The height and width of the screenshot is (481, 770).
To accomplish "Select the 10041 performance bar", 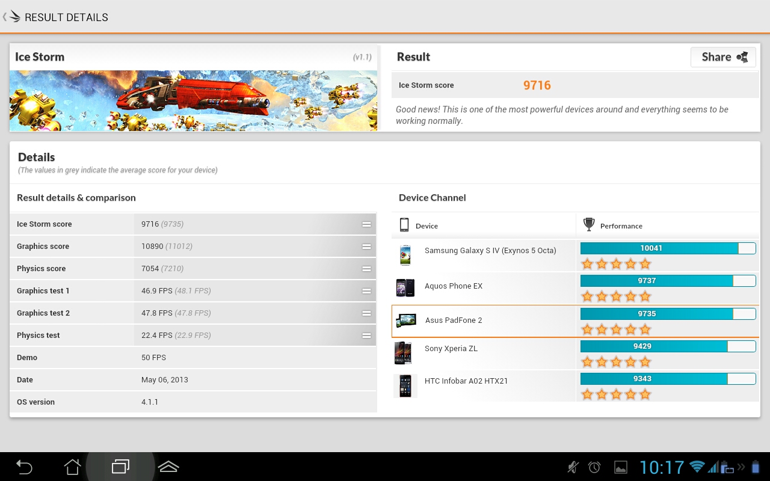I will coord(668,248).
